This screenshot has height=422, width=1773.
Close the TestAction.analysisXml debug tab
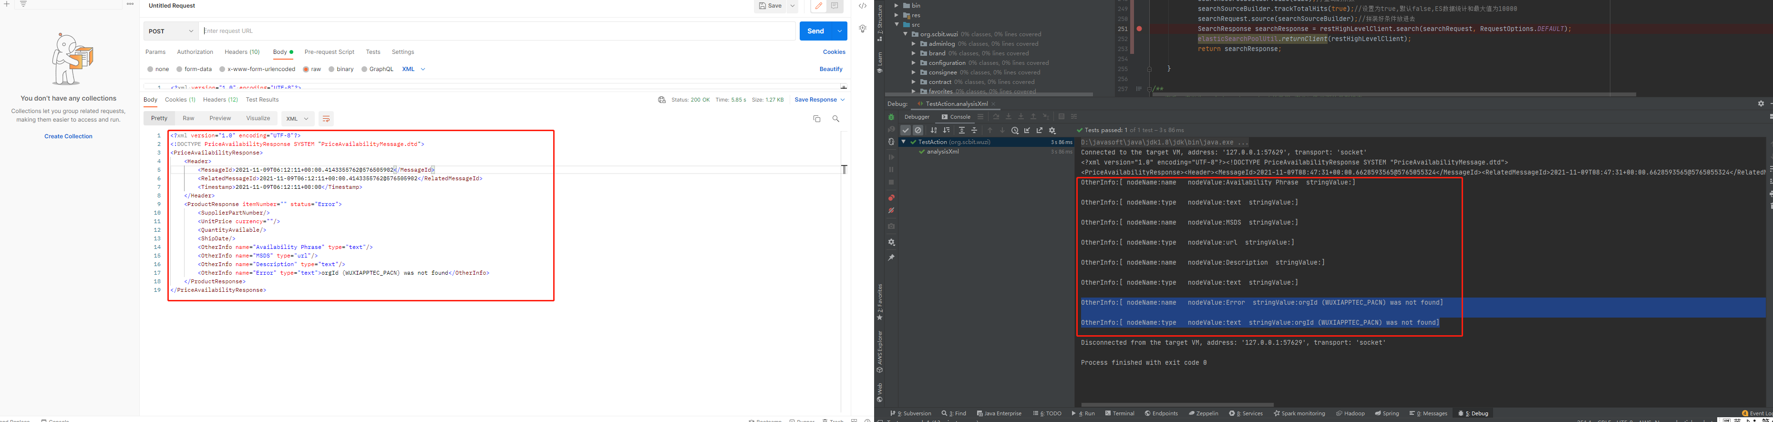(993, 104)
